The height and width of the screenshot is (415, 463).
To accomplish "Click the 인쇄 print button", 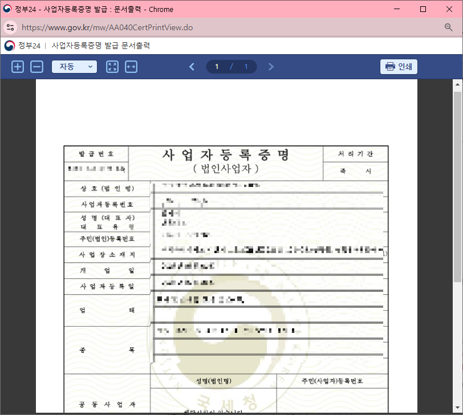I will point(399,67).
